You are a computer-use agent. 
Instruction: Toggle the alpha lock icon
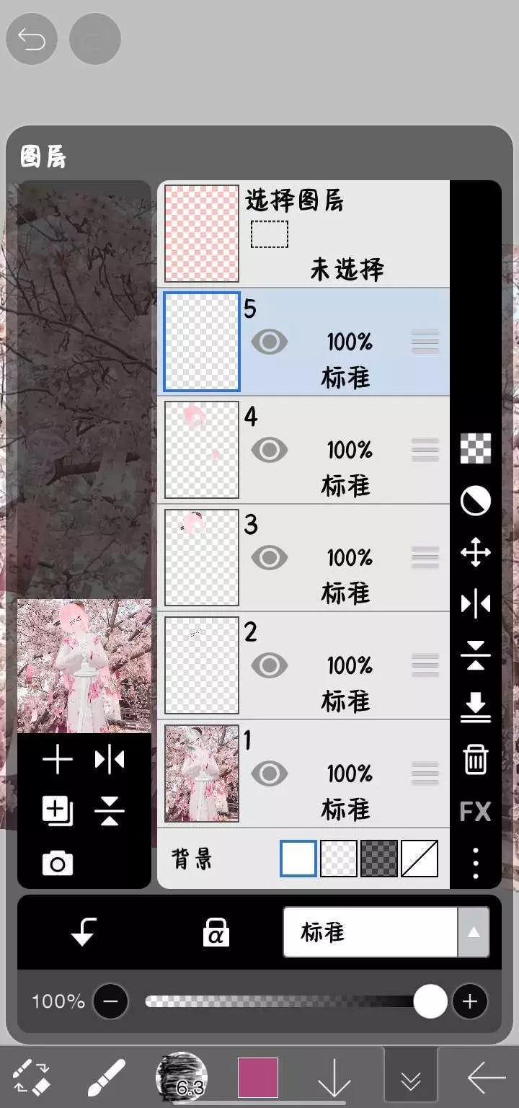216,933
